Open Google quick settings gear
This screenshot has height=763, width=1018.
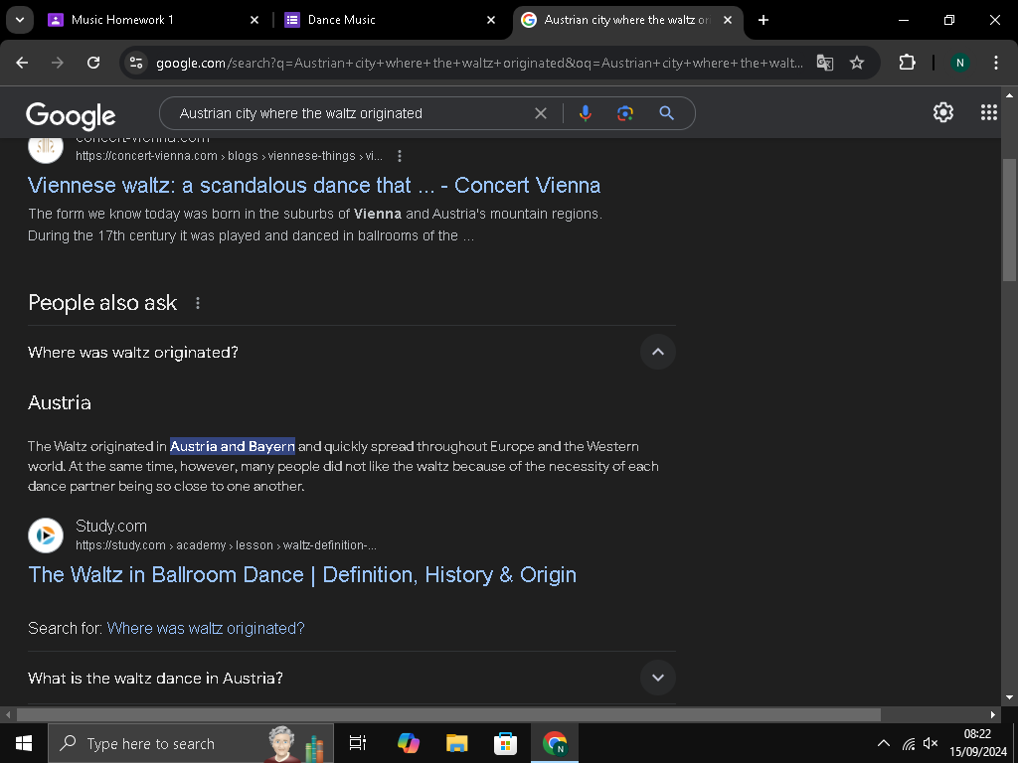(x=942, y=112)
